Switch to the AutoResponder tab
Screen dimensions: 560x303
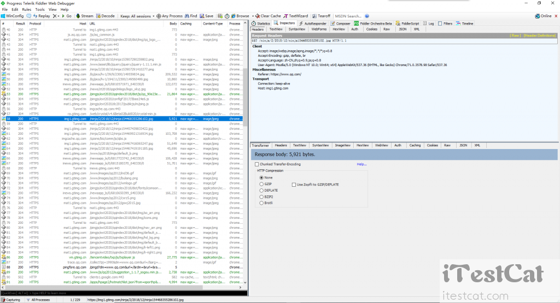(313, 23)
